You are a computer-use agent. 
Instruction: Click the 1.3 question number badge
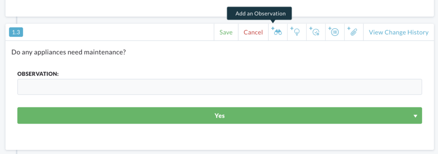16,32
